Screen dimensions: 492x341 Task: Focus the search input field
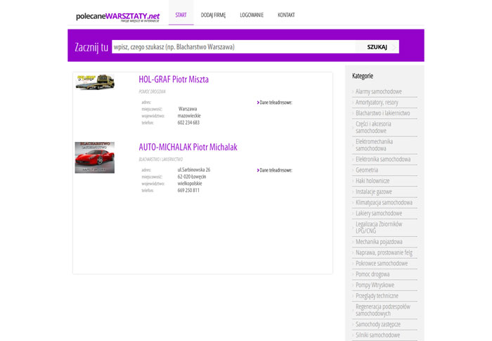pyautogui.click(x=233, y=47)
